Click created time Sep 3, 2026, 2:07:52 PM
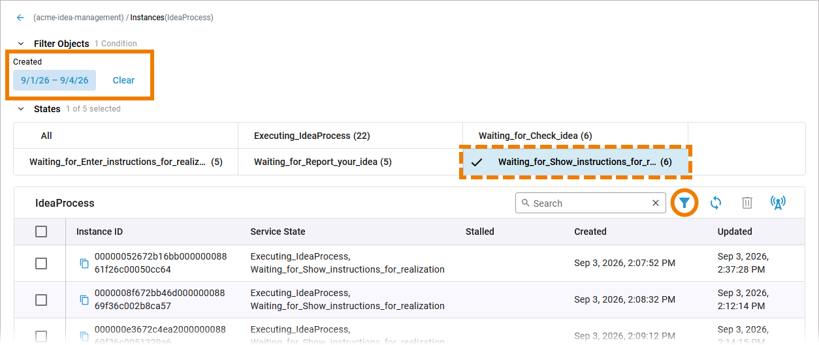This screenshot has height=345, width=819. click(x=625, y=263)
